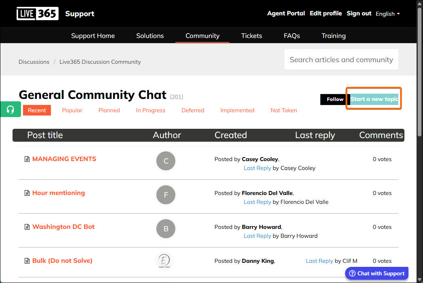This screenshot has width=423, height=283.
Task: Open the Washington DC Bot post
Action: [x=63, y=227]
